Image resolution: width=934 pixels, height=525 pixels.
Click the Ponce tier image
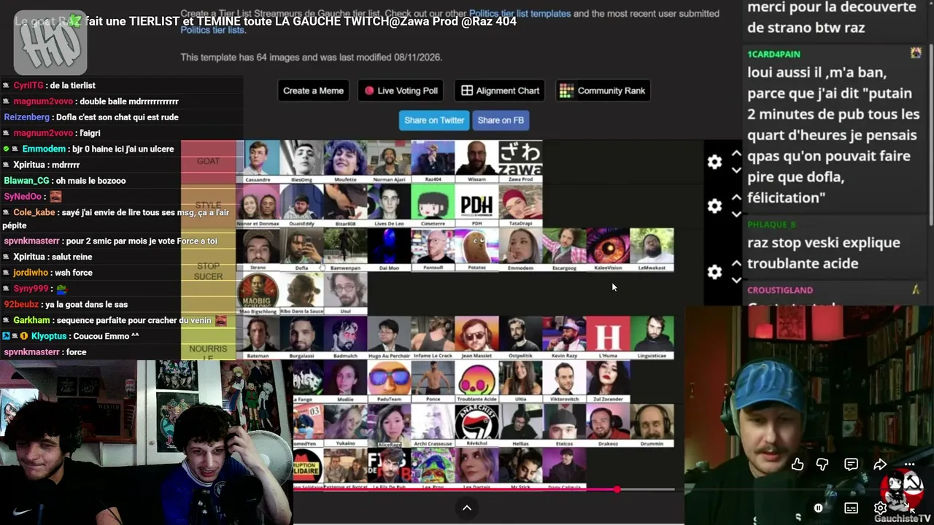(x=433, y=381)
